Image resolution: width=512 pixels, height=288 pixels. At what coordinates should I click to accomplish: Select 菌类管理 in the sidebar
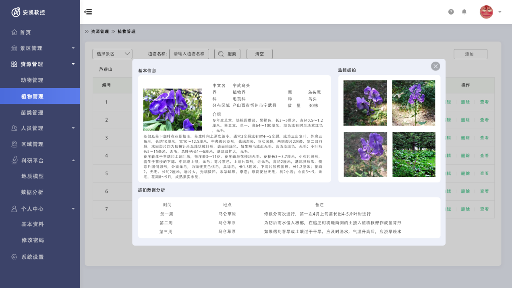[x=32, y=112]
